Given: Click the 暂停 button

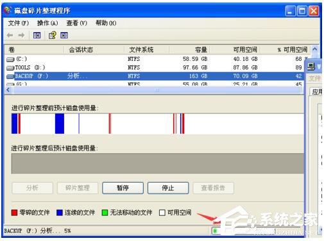Looking at the screenshot, I should [x=123, y=188].
